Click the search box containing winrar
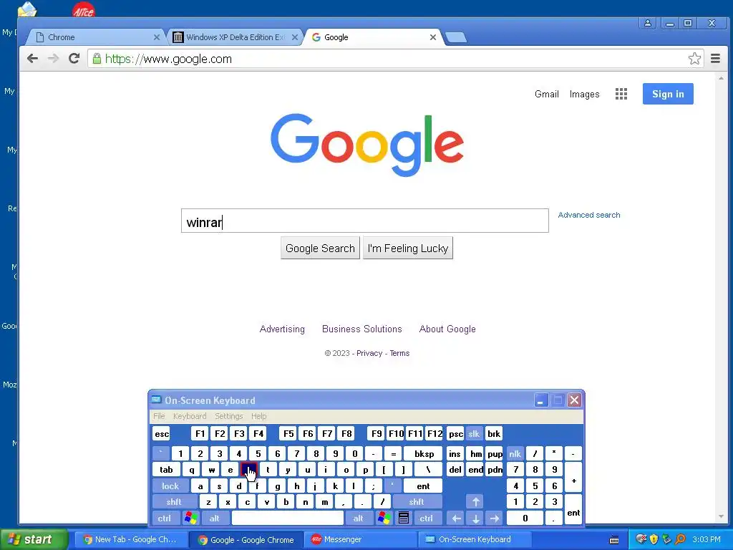733x550 pixels. tap(364, 221)
